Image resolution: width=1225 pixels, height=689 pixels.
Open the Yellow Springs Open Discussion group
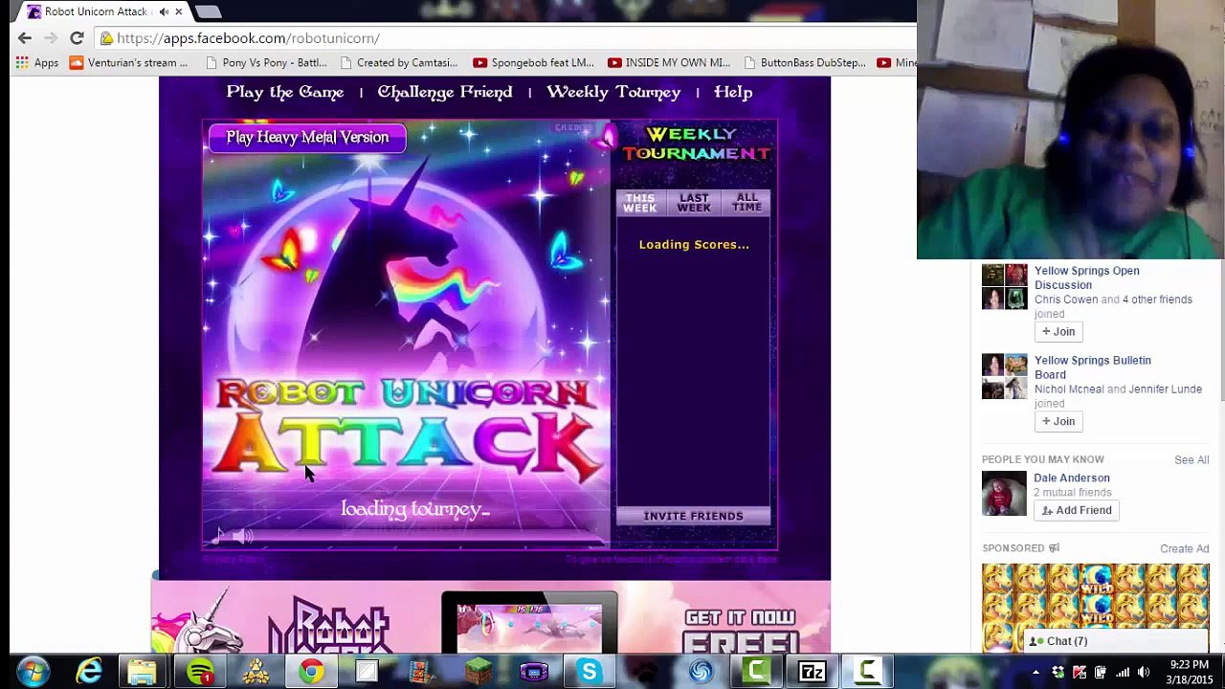click(x=1086, y=278)
